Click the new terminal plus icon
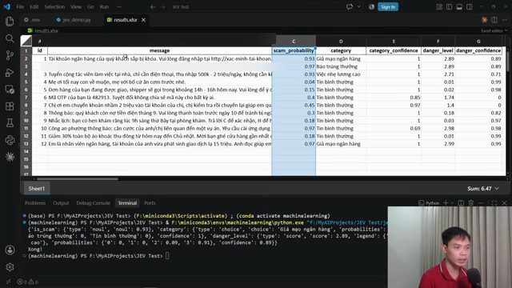Screen dimensions: 512x288 coord(446,203)
